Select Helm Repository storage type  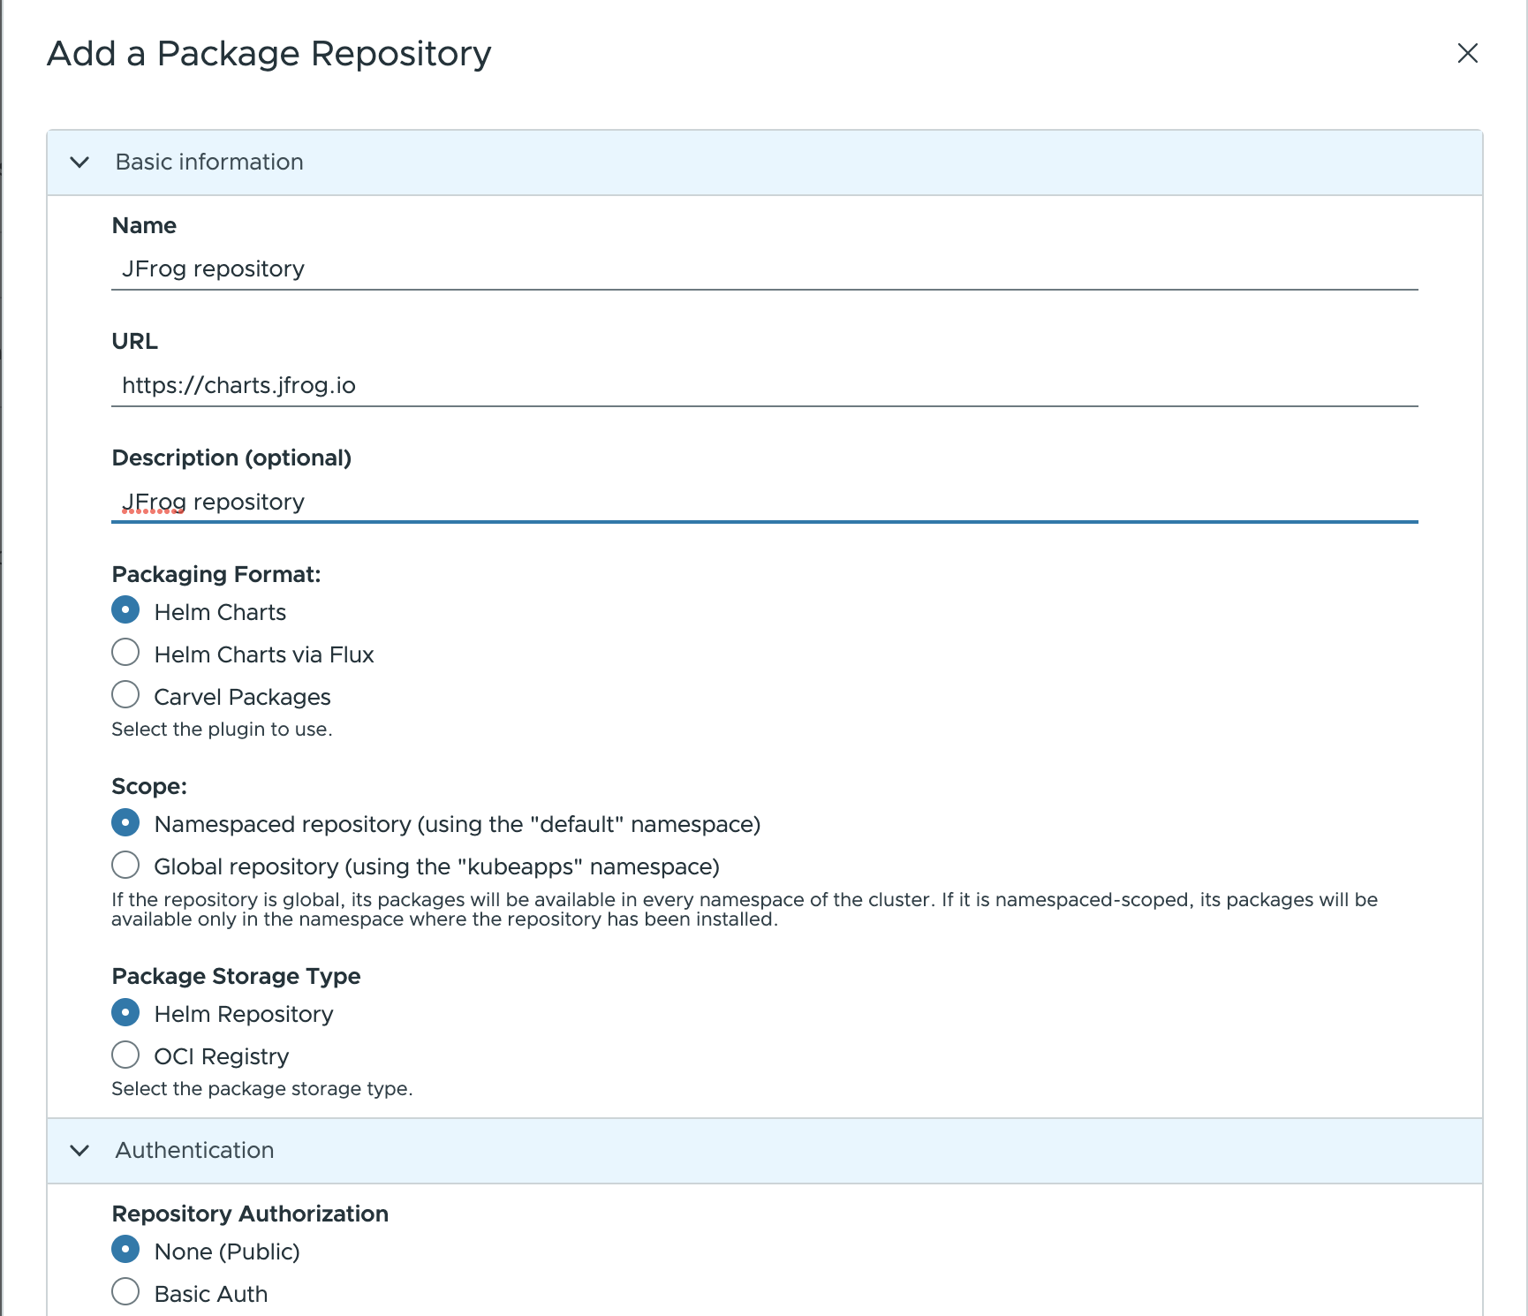125,1012
